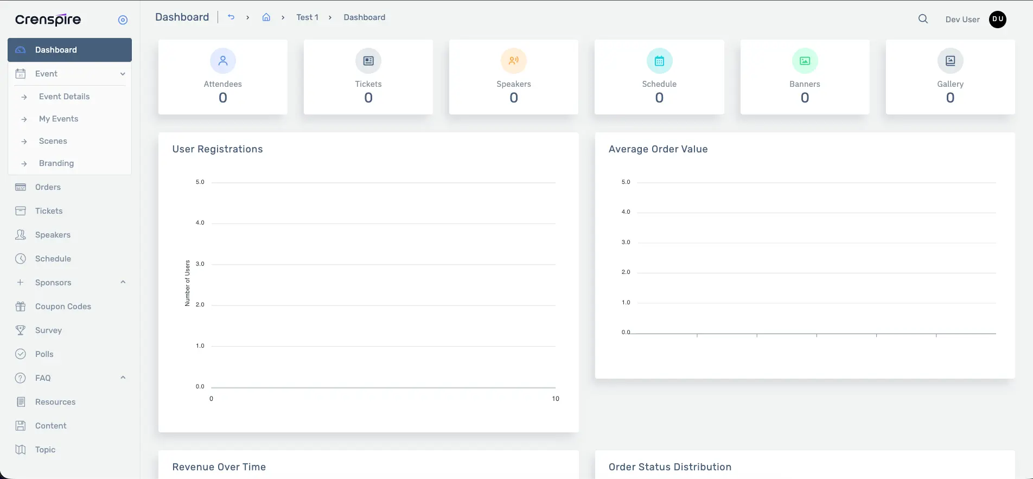Viewport: 1033px width, 479px height.
Task: Open Schedule in the sidebar
Action: pos(53,259)
